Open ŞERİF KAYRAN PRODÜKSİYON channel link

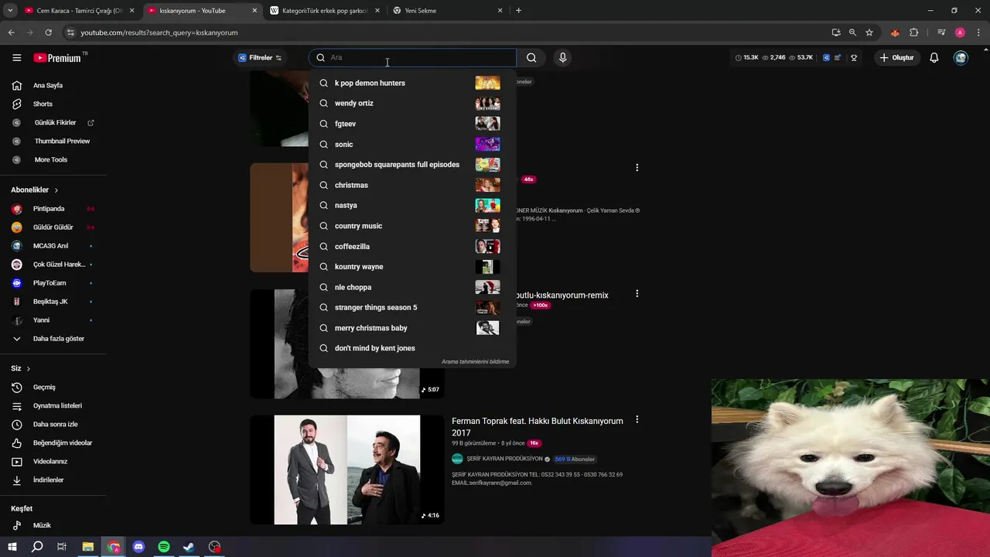click(x=504, y=459)
